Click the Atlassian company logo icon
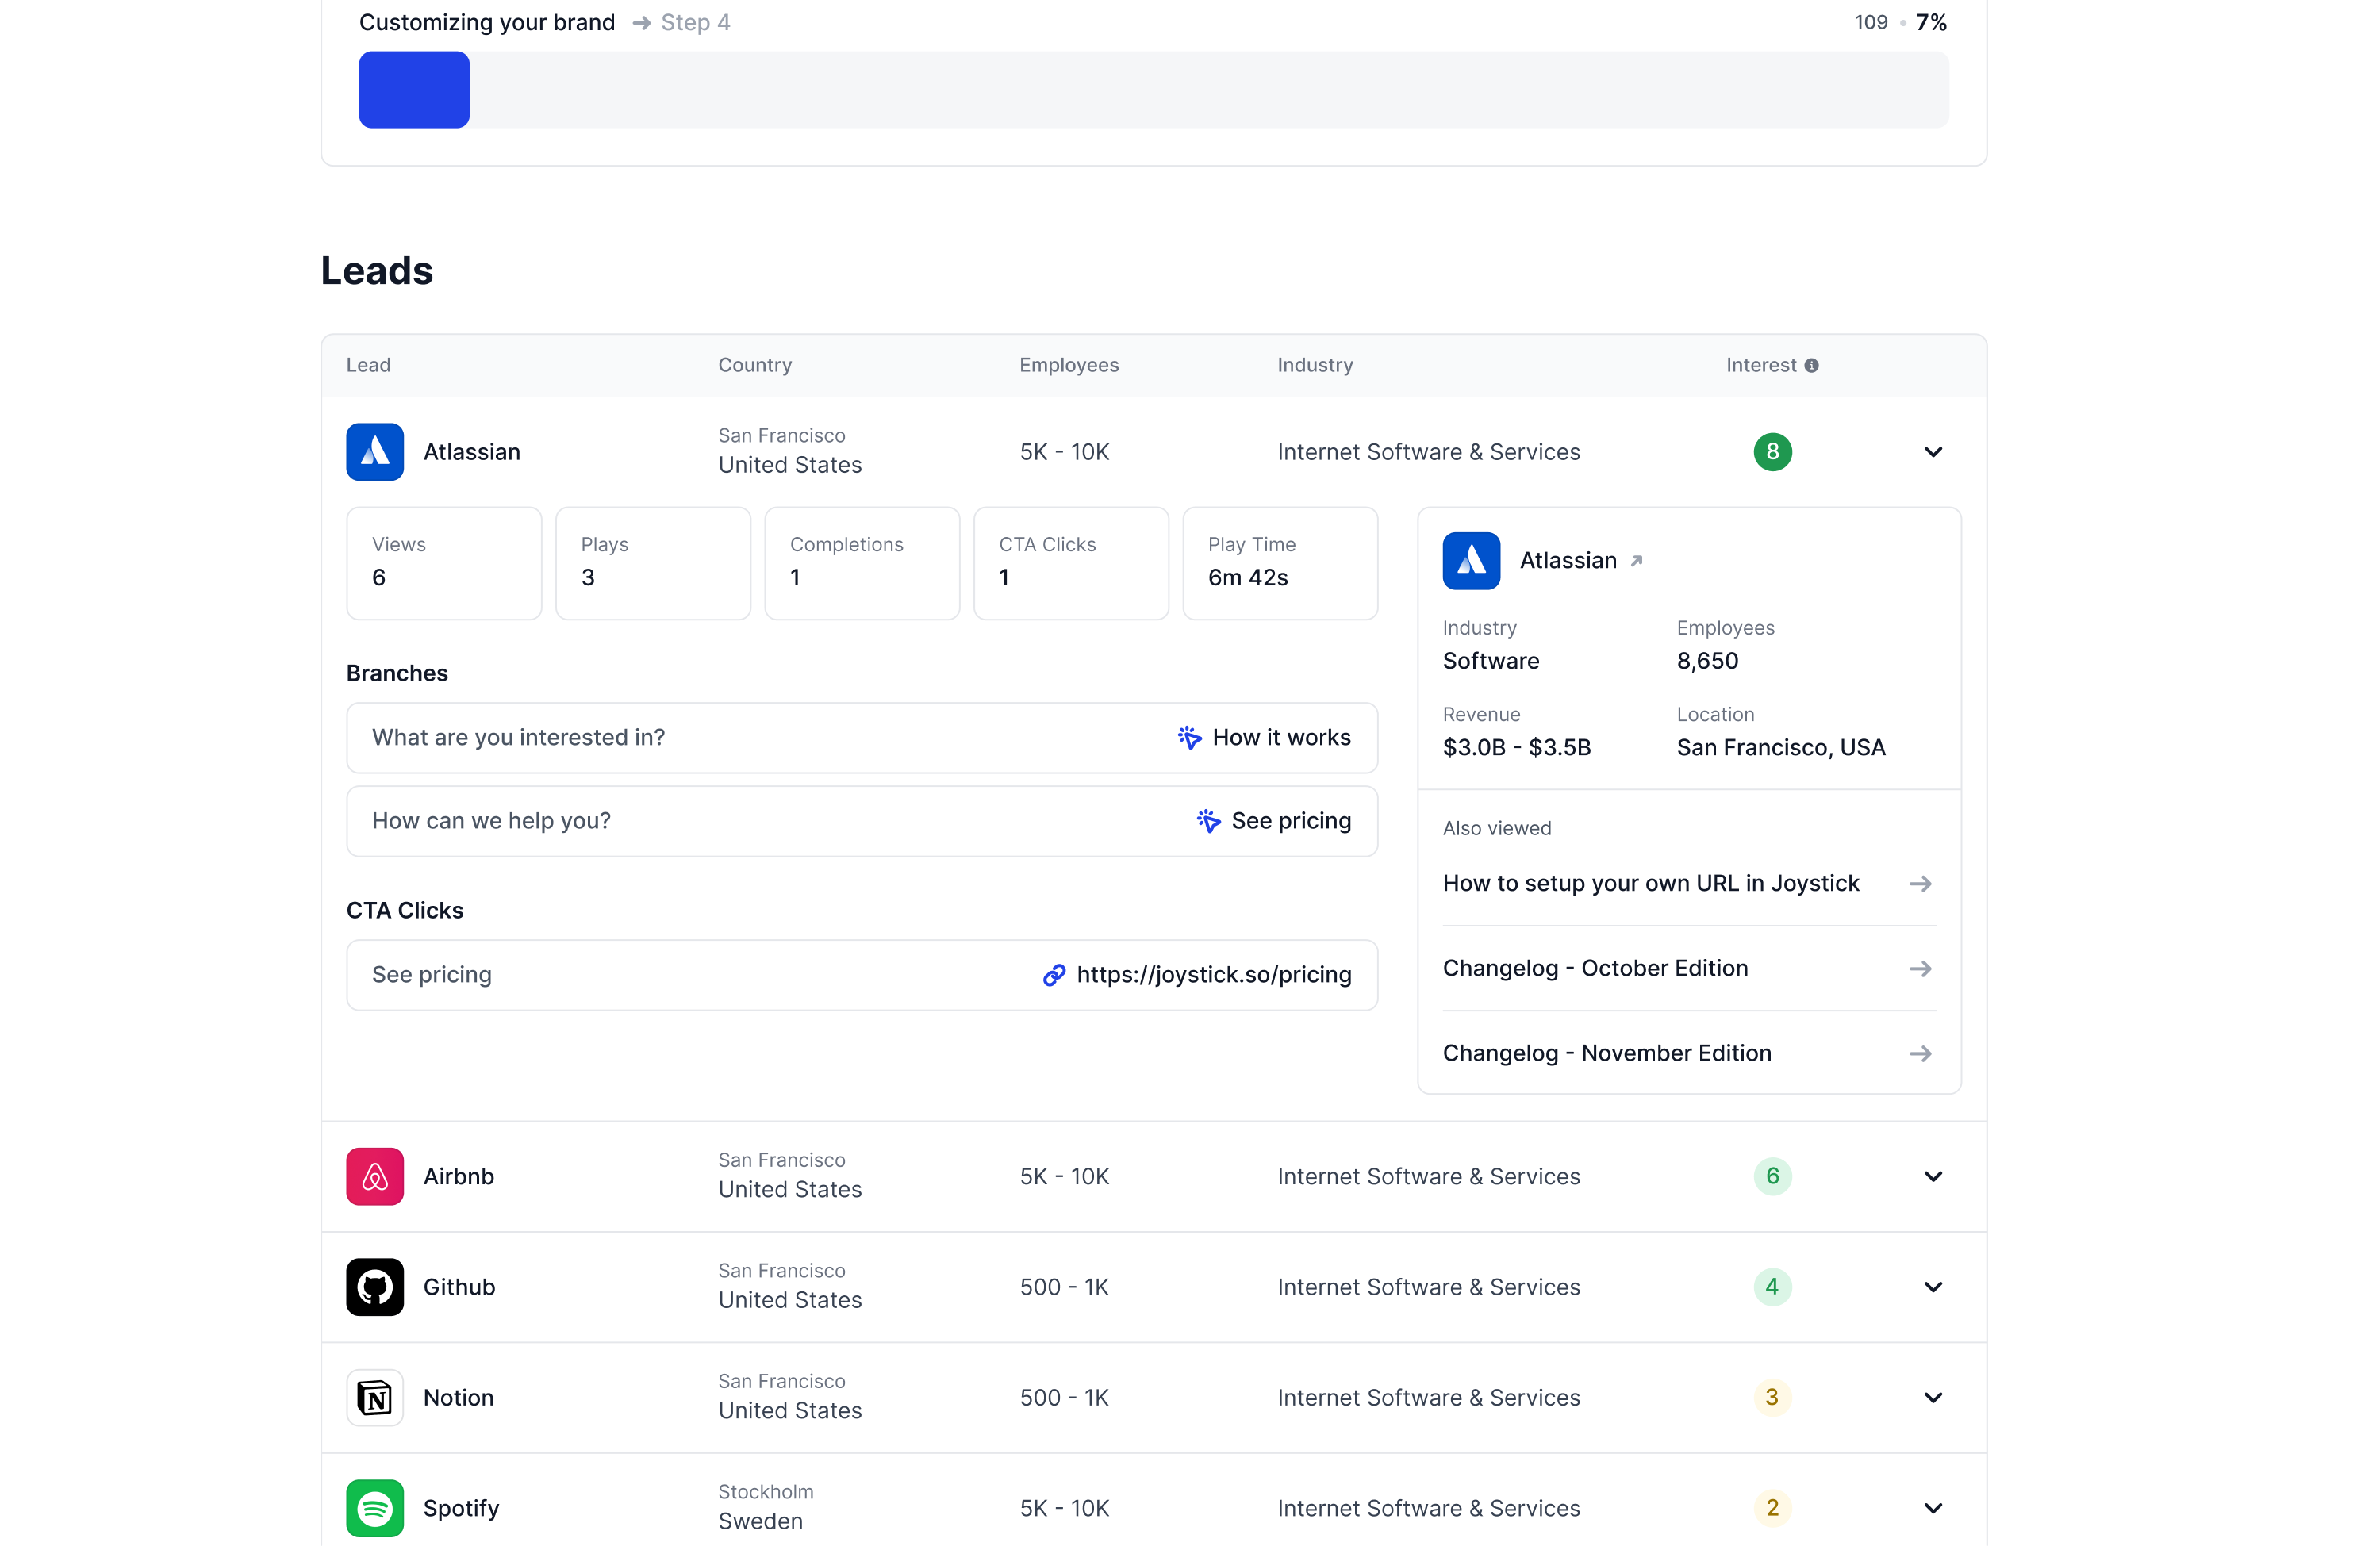 374,451
